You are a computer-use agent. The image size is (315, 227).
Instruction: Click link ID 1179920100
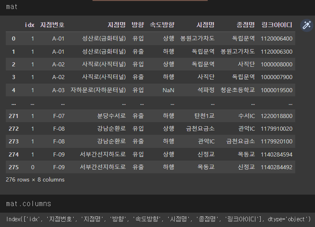point(276,141)
